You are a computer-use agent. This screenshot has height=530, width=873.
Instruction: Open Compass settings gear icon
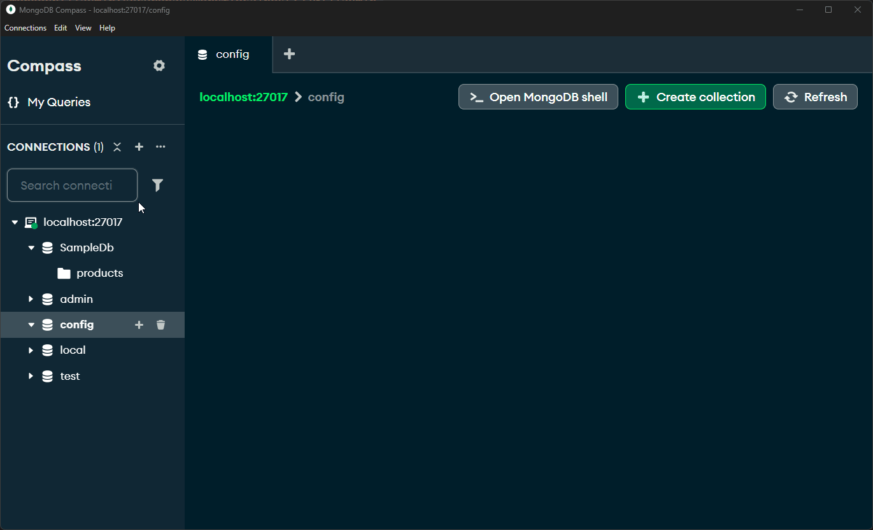click(159, 66)
